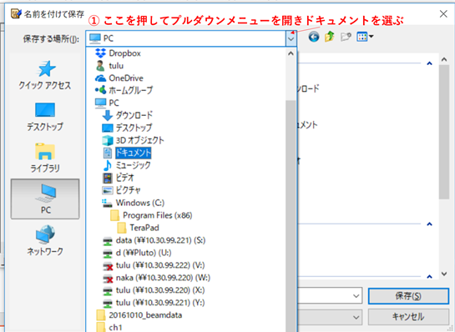The width and height of the screenshot is (455, 332).
Task: Select PC in the left places bar
Action: (x=45, y=199)
